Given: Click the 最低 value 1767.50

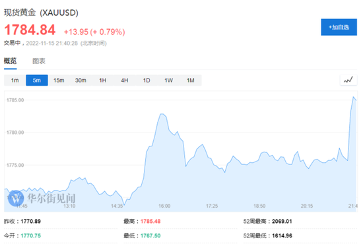Looking at the screenshot, I should point(150,235).
